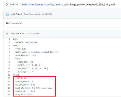Click the 1 contributor text
Image resolution: width=121 pixels, height=97 pixels.
(x=16, y=23)
